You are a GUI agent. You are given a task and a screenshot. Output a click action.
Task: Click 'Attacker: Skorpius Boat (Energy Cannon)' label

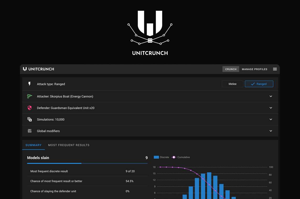(x=65, y=96)
